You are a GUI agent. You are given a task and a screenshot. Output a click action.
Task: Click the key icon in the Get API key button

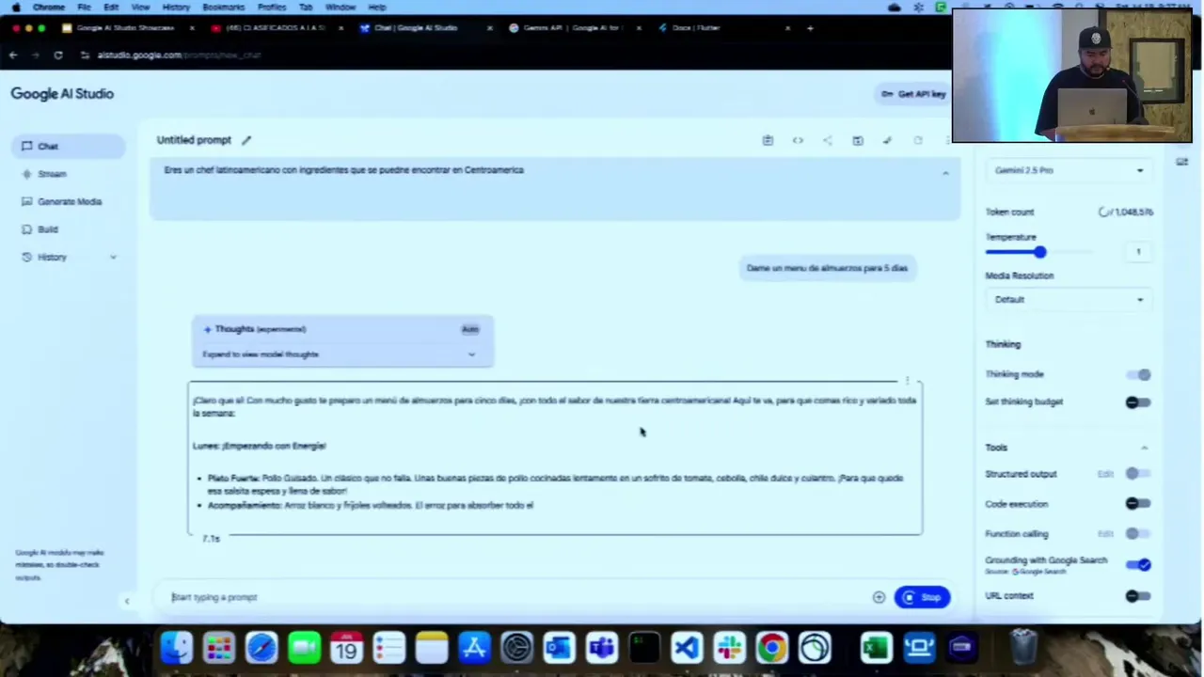pos(887,94)
